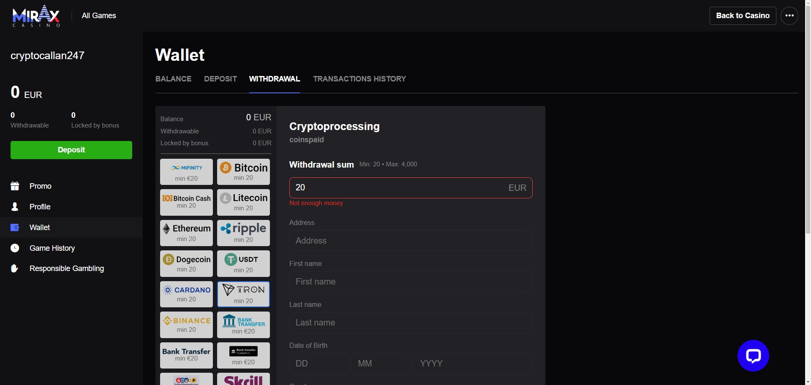Open the three-dot options menu
Viewport: 811px width, 385px height.
(x=789, y=16)
